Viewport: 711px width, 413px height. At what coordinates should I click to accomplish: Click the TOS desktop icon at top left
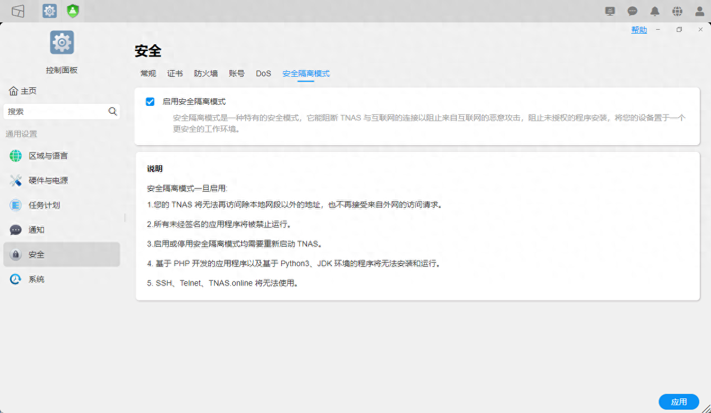(17, 10)
